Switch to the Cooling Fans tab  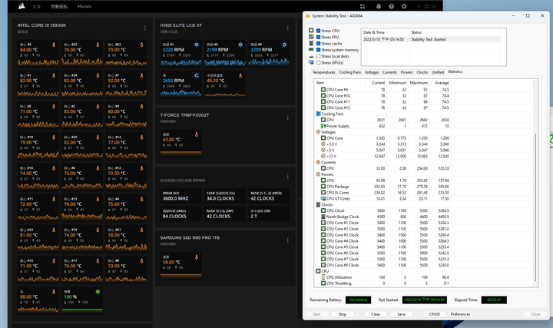coord(350,72)
